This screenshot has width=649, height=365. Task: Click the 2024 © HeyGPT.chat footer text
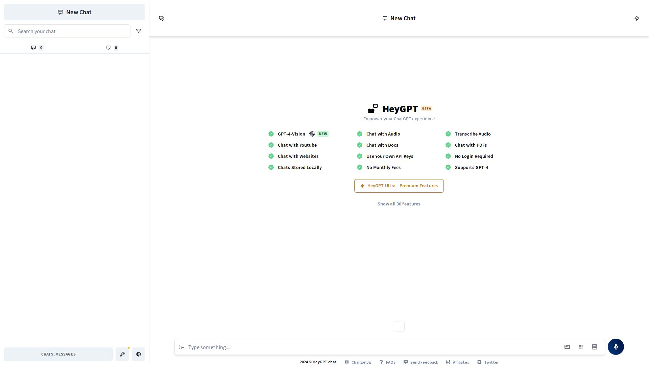(x=318, y=362)
